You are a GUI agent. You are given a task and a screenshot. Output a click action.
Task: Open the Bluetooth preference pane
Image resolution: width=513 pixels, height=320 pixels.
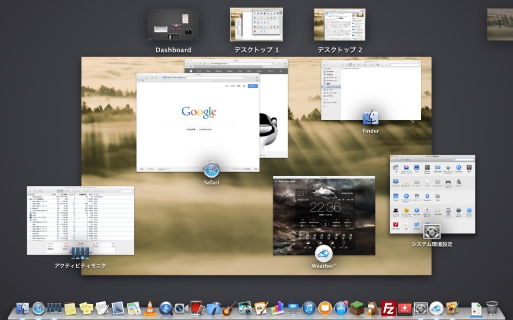point(427,196)
